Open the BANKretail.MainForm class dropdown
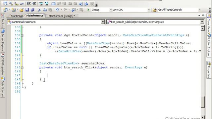 pos(103,22)
